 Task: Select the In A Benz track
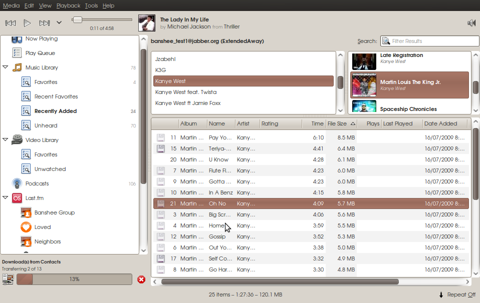click(311, 192)
